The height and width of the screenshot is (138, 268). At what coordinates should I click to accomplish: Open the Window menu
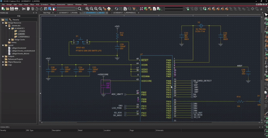[x=78, y=4]
